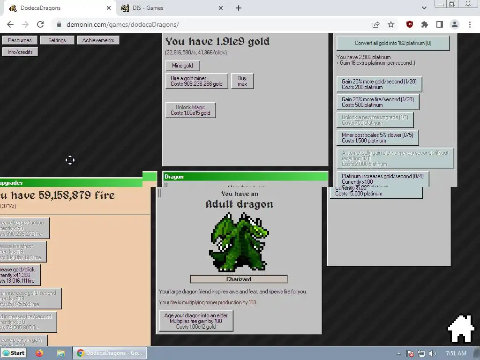The height and width of the screenshot is (360, 480).
Task: Bookmark this page with the star icon
Action: tap(391, 24)
